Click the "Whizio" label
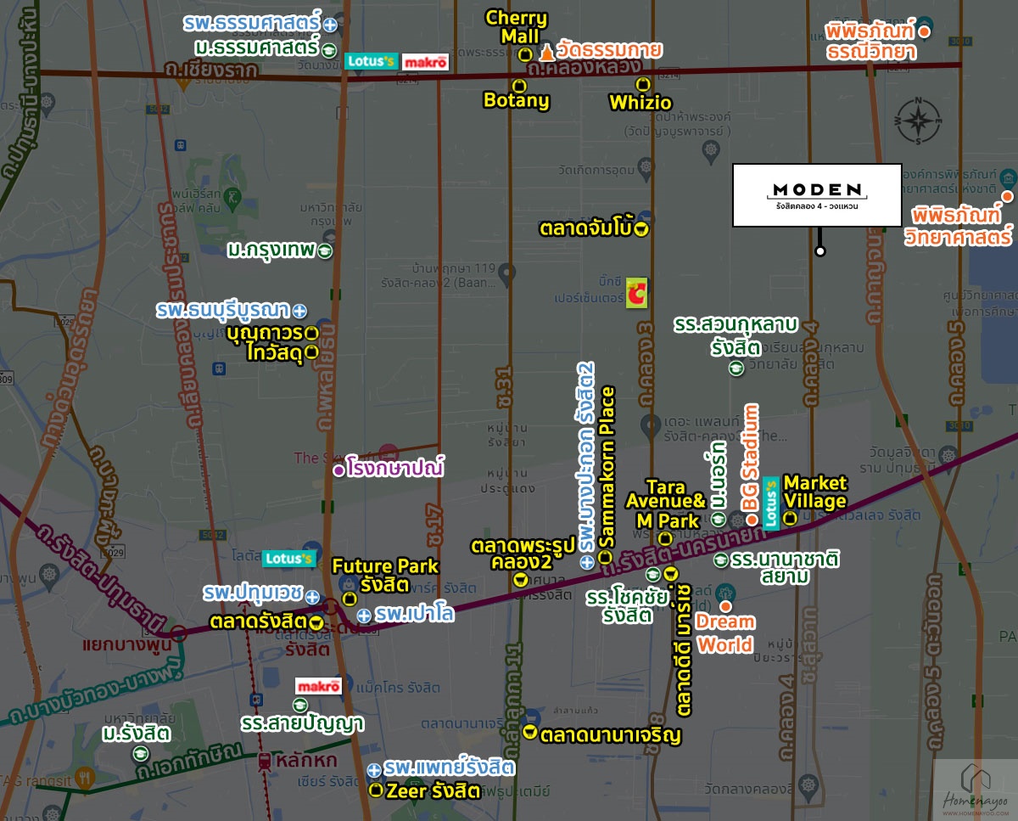This screenshot has height=821, width=1018. click(x=641, y=103)
